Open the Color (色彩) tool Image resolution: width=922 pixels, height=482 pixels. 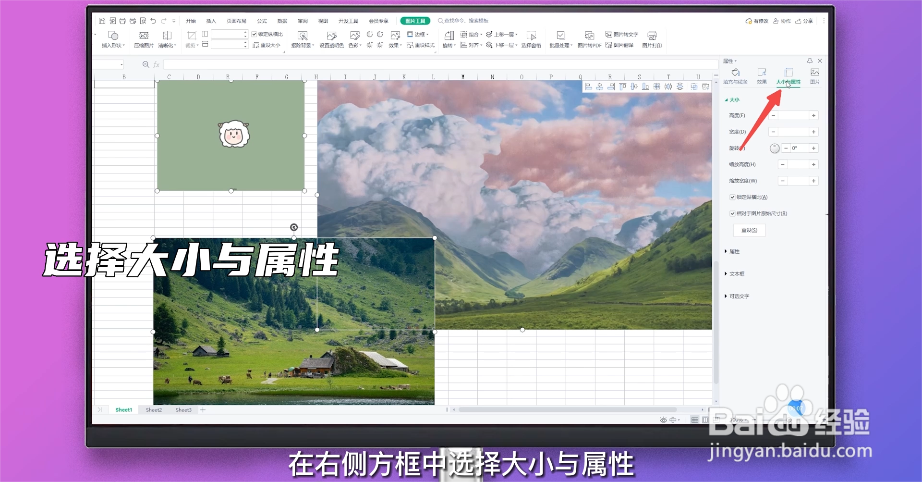[355, 39]
